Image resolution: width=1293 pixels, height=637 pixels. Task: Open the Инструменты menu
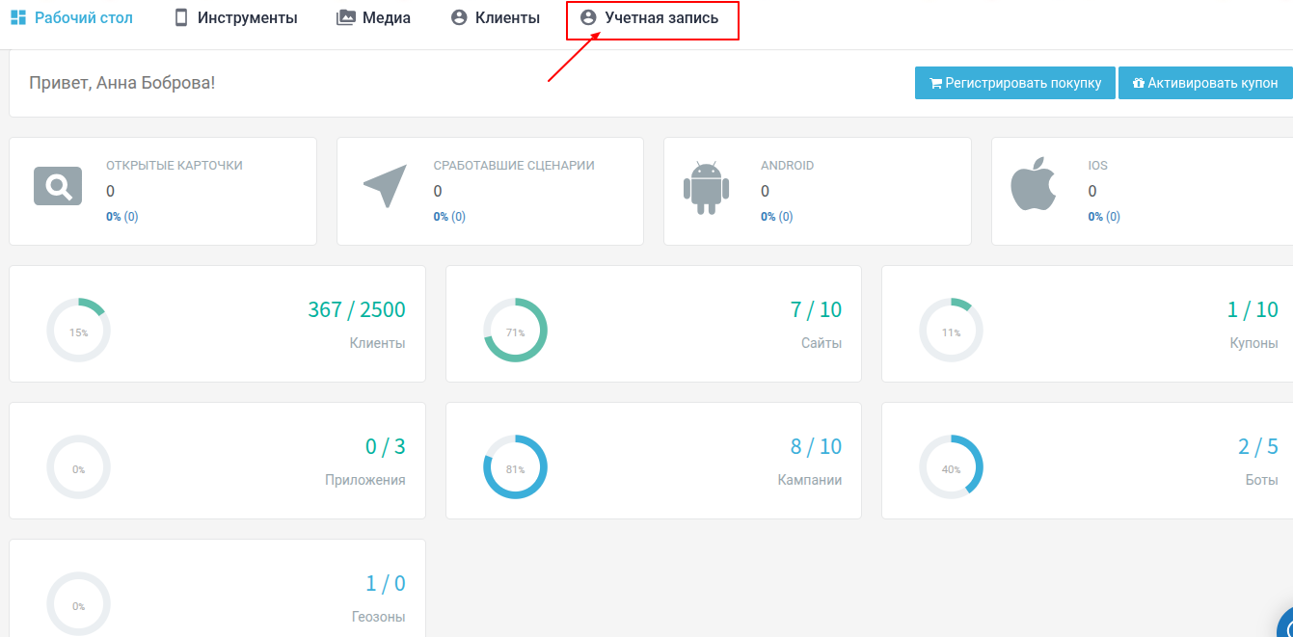[x=247, y=17]
